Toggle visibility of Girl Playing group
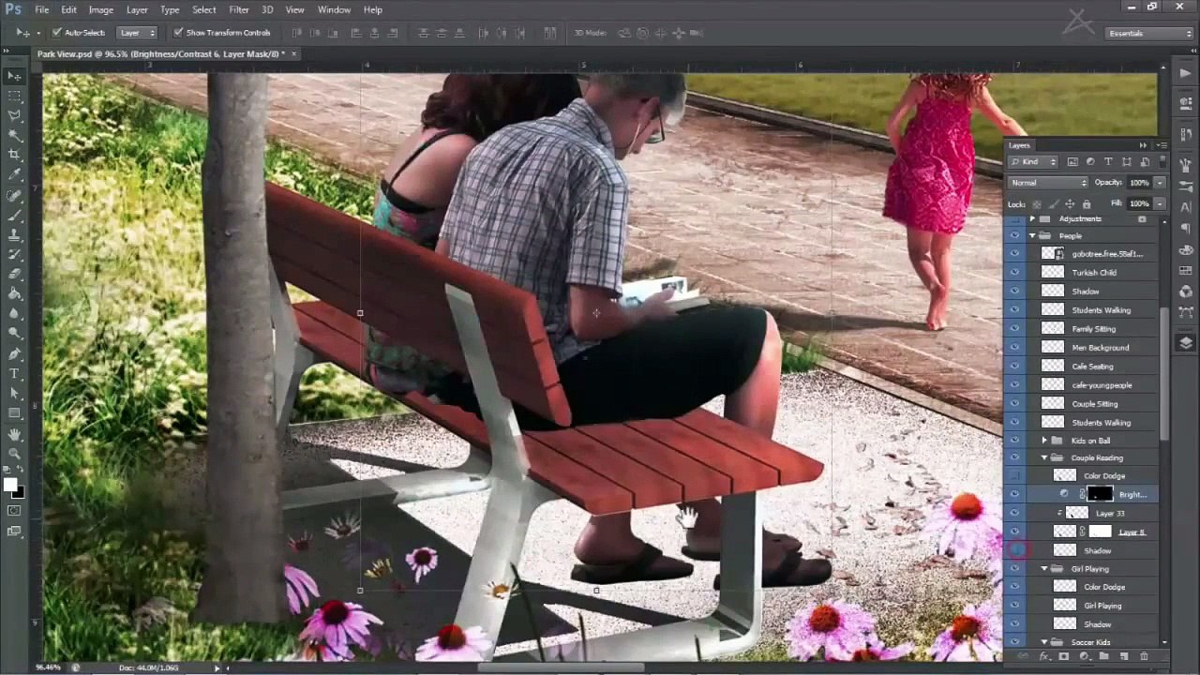This screenshot has width=1200, height=675. coord(1015,569)
